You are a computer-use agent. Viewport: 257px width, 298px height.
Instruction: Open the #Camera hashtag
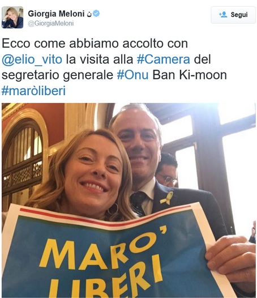pyautogui.click(x=164, y=59)
